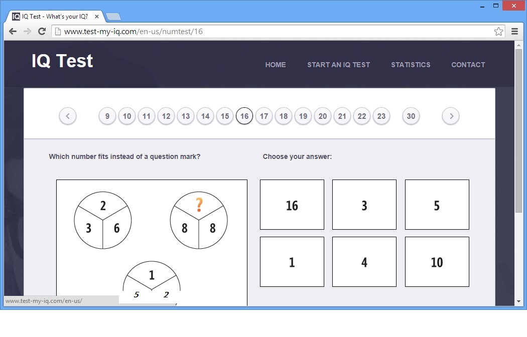Open the HOME menu item
The height and width of the screenshot is (337, 527).
[276, 65]
